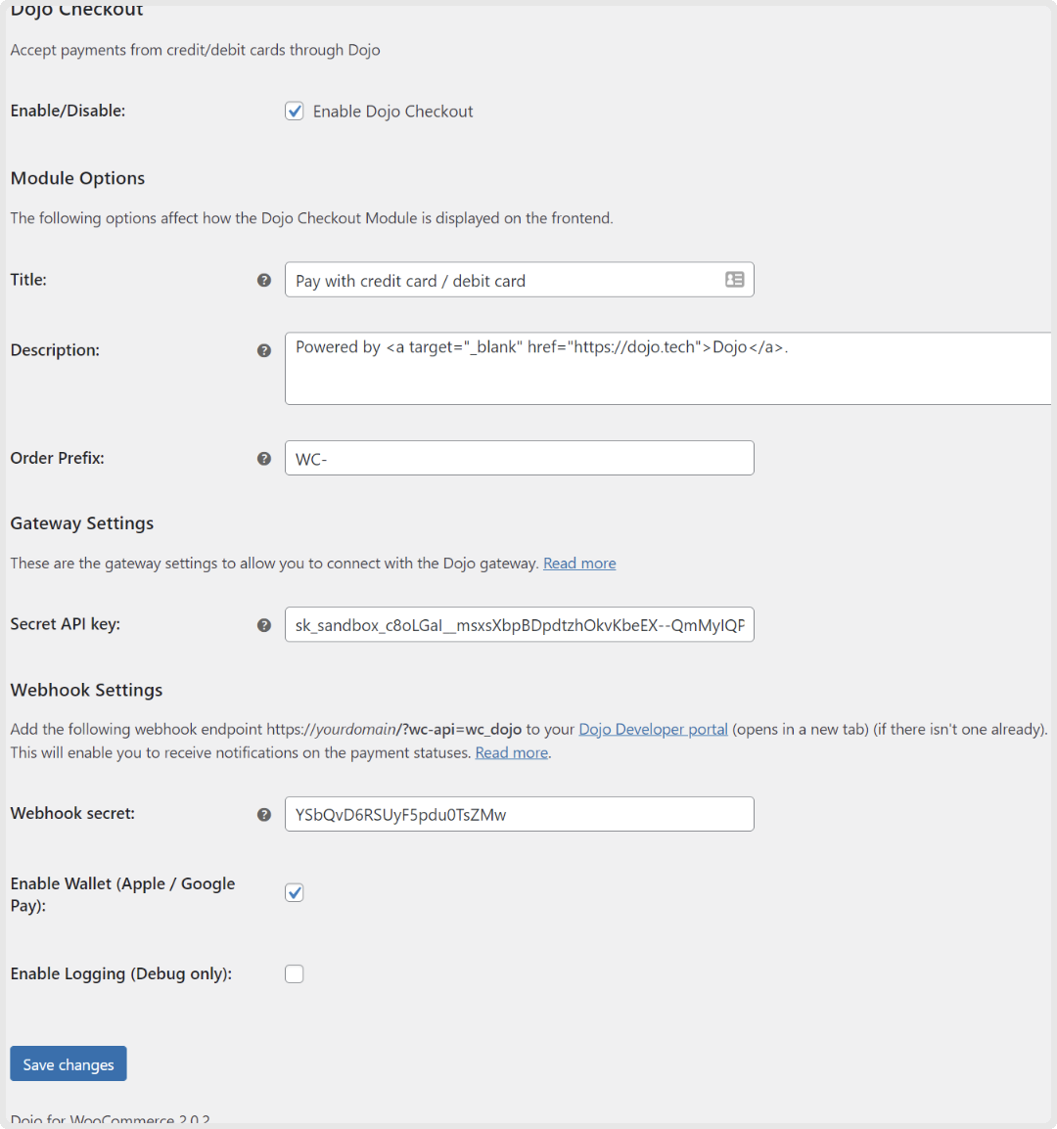Click the help icon next to Title
Image resolution: width=1057 pixels, height=1129 pixels.
tap(264, 280)
